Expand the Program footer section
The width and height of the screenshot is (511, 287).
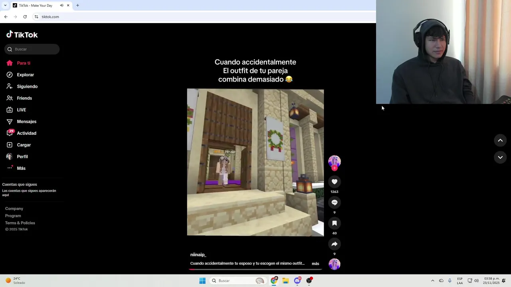tap(13, 216)
